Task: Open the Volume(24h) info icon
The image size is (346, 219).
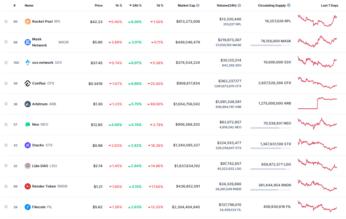Action: coord(240,5)
